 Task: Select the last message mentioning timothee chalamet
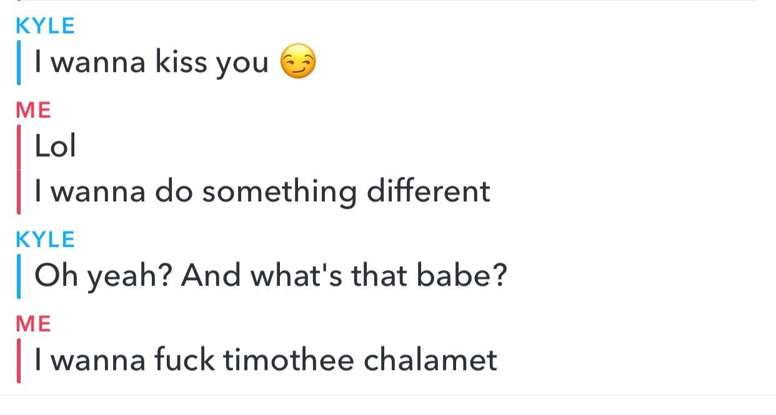coord(266,361)
